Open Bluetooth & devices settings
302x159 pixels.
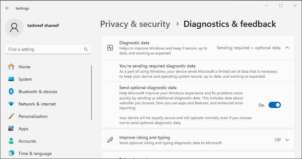38,92
